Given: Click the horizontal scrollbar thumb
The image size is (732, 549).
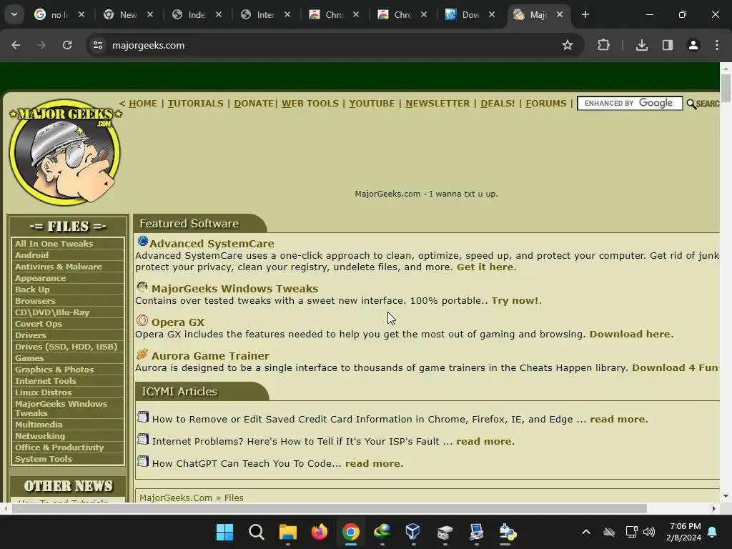Looking at the screenshot, I should point(329,508).
